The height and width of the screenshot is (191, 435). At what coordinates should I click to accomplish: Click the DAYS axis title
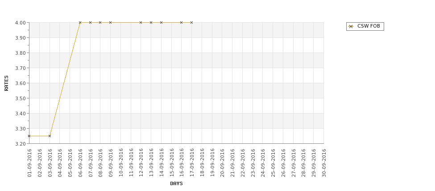[x=176, y=183]
